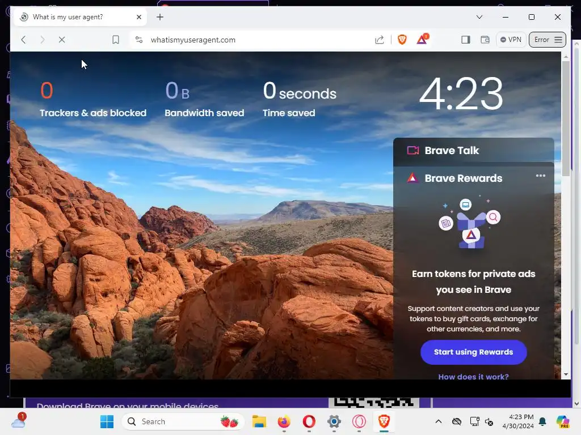Viewport: 581px width, 435px height.
Task: Click the share page icon
Action: (380, 40)
